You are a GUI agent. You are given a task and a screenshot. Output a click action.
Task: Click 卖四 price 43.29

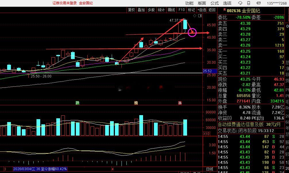pyautogui.click(x=245, y=29)
